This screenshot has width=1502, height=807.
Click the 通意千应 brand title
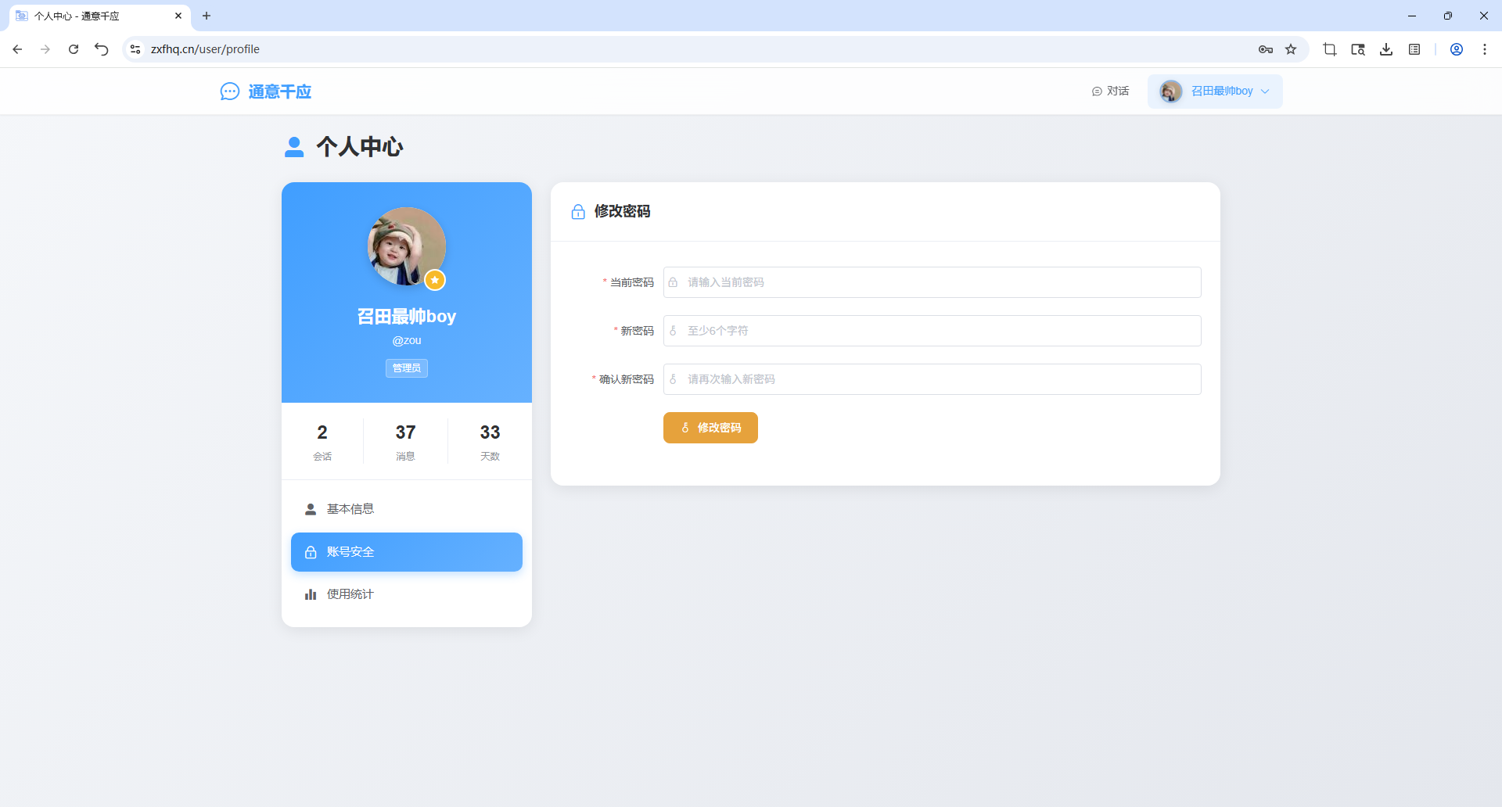(280, 91)
